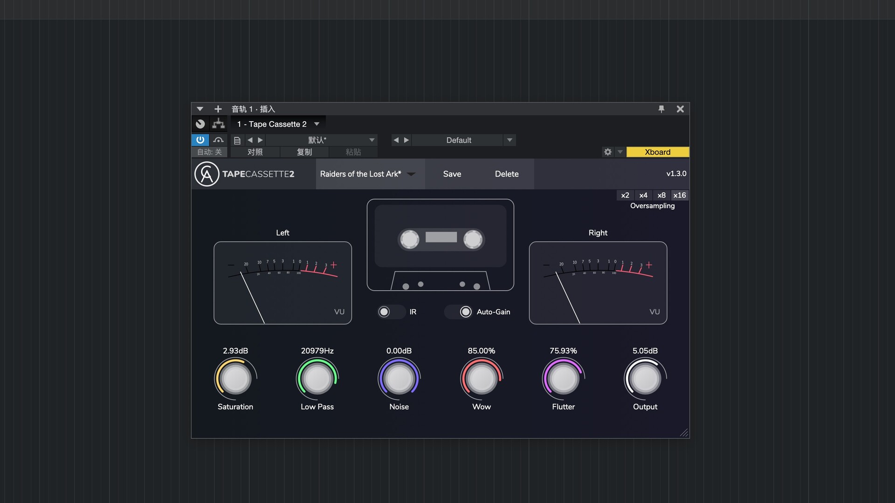Image resolution: width=895 pixels, height=503 pixels.
Task: Open the '1 - Tape Cassette 2' plugin dropdown
Action: click(278, 124)
